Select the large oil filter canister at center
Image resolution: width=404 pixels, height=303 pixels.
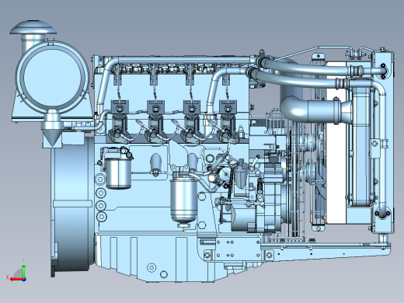click(x=183, y=200)
